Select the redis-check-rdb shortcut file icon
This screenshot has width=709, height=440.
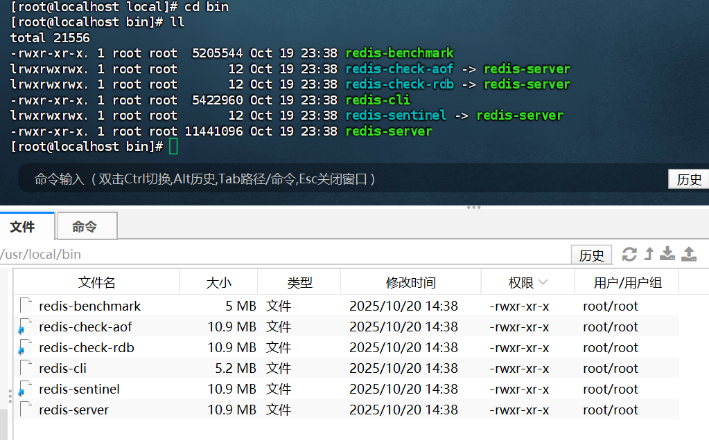coord(25,347)
